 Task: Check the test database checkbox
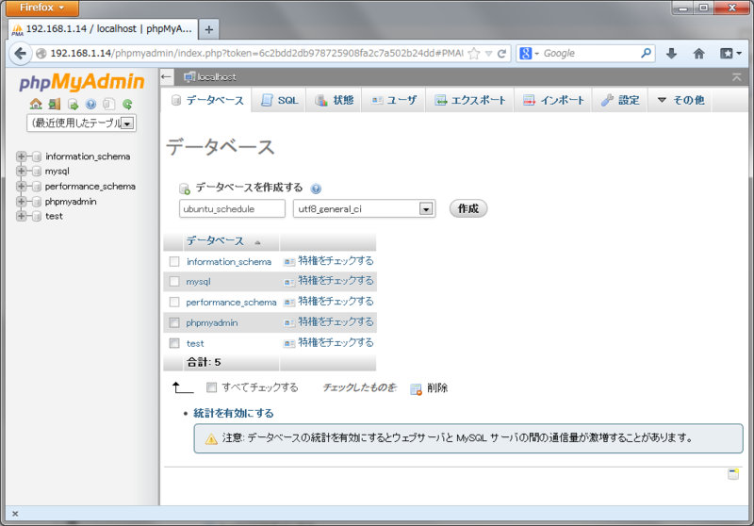pyautogui.click(x=174, y=343)
